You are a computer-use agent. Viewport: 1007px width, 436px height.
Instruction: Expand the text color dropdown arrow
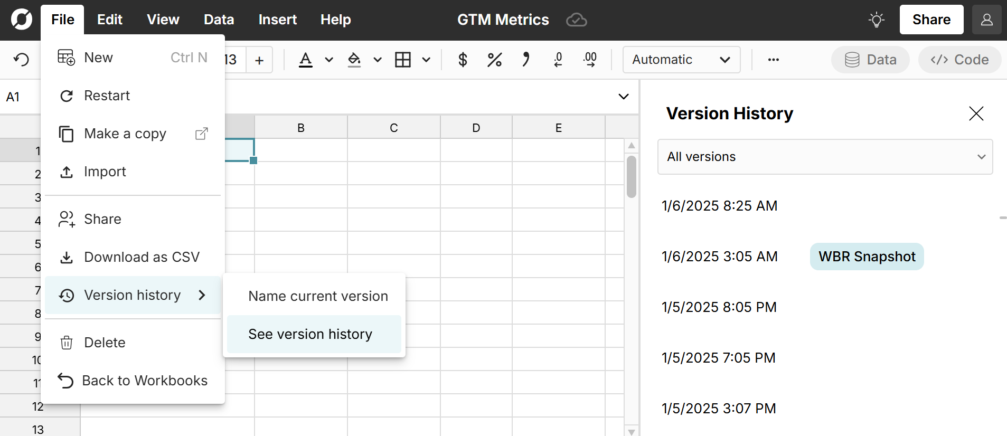coord(329,60)
